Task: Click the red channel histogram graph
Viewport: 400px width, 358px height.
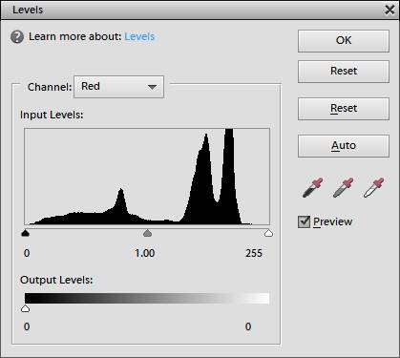Action: point(147,177)
